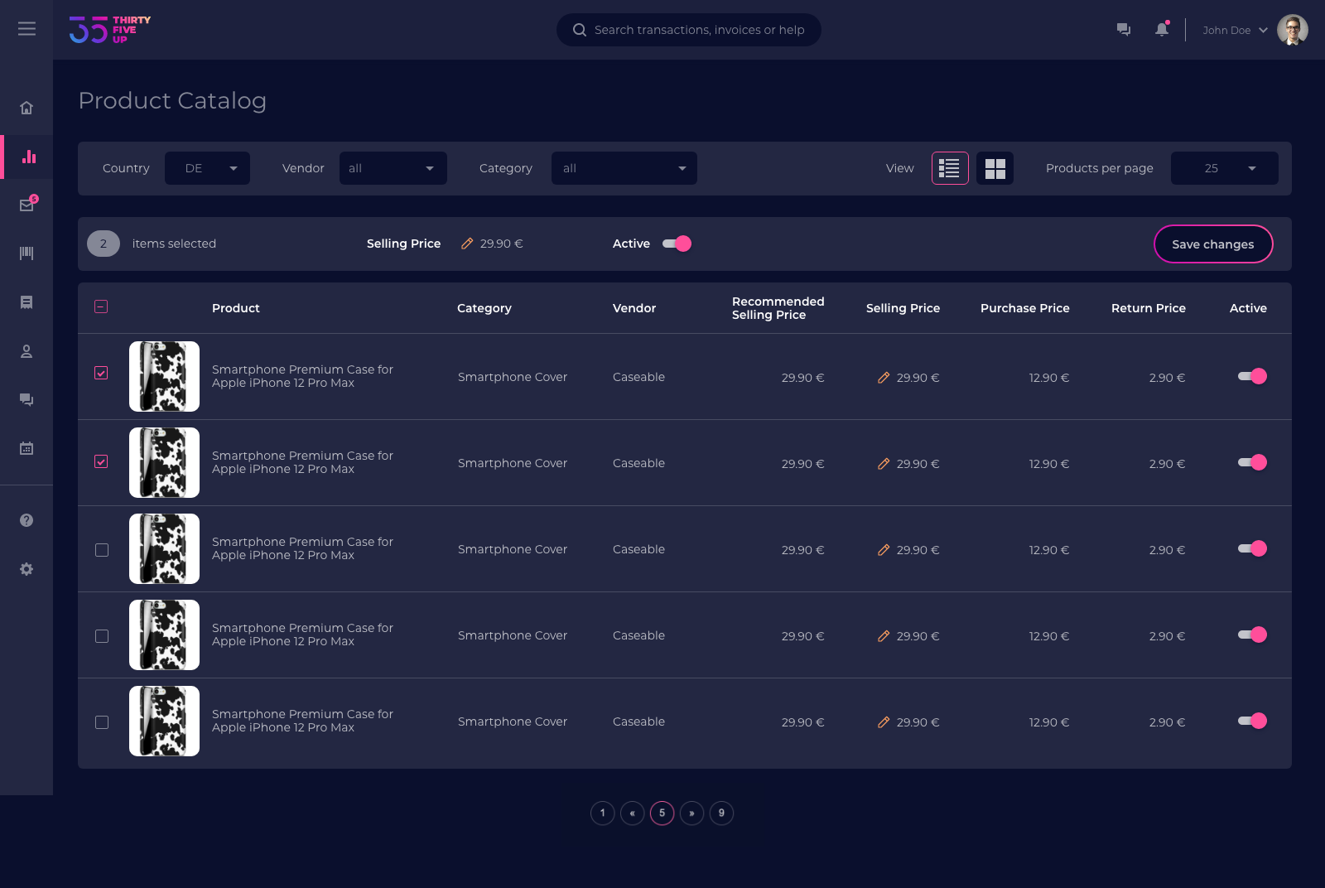Image resolution: width=1325 pixels, height=888 pixels.
Task: Click the Thirty Five Up logo
Action: [x=110, y=30]
